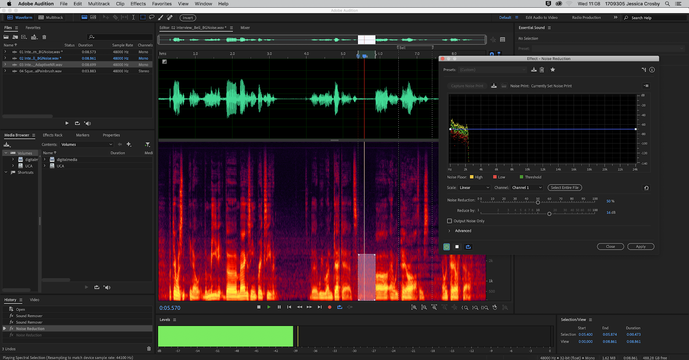Select 03 Inte.._AdaptiveNR.wav in Files list
The image size is (689, 360).
[78, 65]
